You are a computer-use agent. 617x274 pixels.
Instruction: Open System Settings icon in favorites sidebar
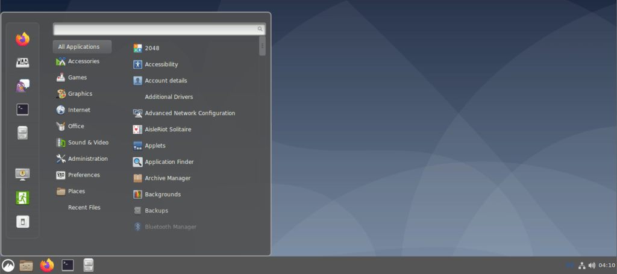click(22, 63)
